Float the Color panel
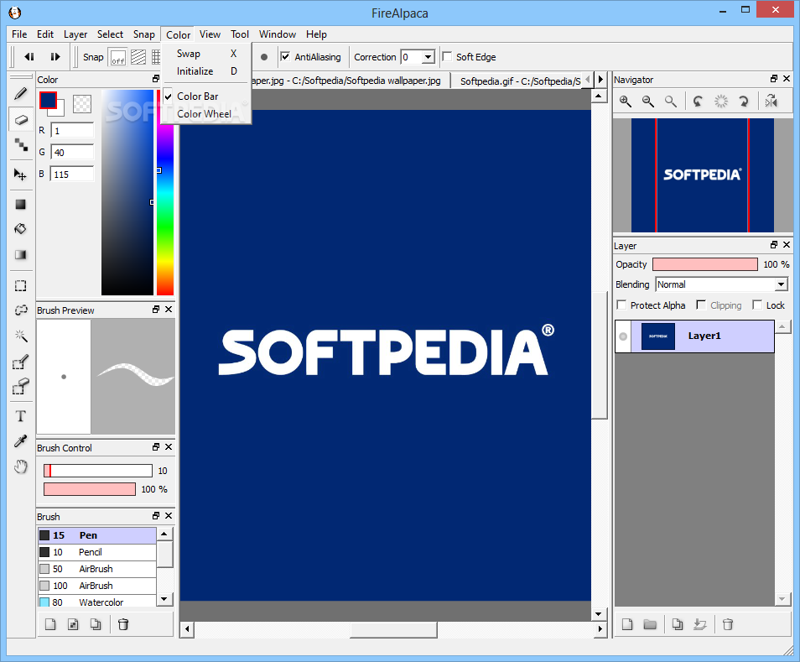The width and height of the screenshot is (800, 662). click(156, 79)
